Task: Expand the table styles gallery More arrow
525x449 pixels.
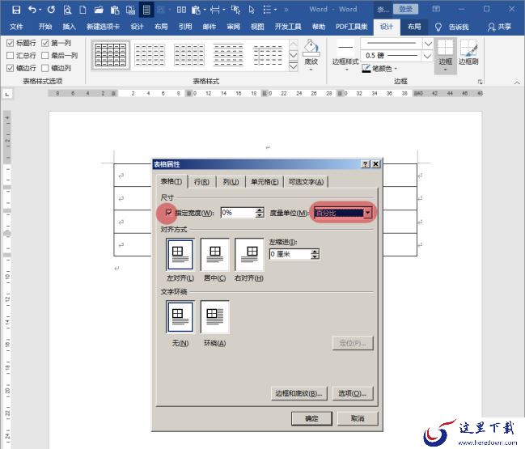Action: coord(293,66)
